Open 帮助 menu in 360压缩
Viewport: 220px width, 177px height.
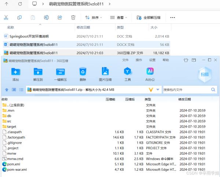click(166, 60)
